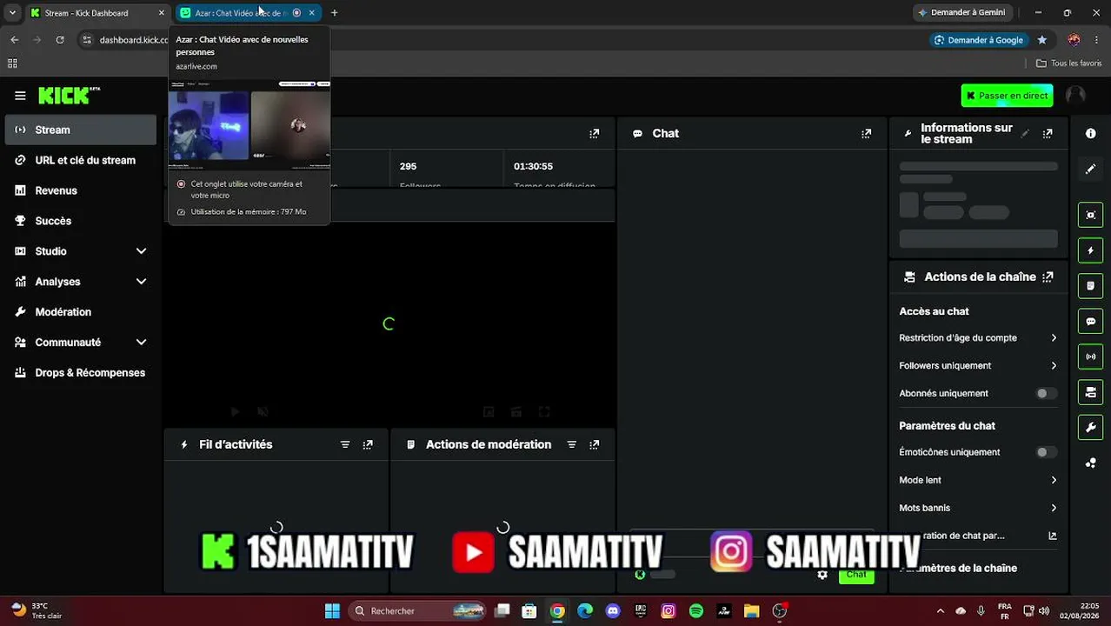Pop out Actions de la chaîne panel
The width and height of the screenshot is (1111, 626).
click(x=1048, y=277)
